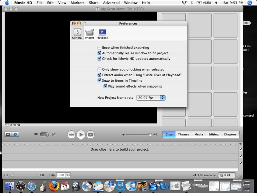Open the Import preferences pane
Image resolution: width=257 pixels, height=193 pixels.
point(89,34)
